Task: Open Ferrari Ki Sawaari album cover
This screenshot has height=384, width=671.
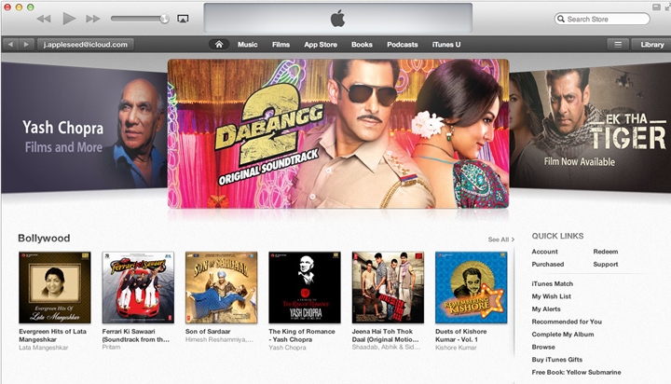Action: 138,287
